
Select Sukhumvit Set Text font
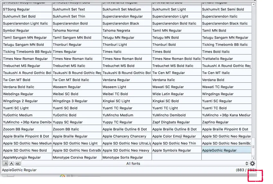click(x=77, y=9)
